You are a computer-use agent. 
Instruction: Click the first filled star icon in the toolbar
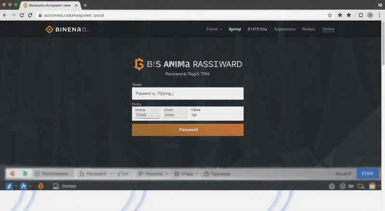[x=340, y=15]
